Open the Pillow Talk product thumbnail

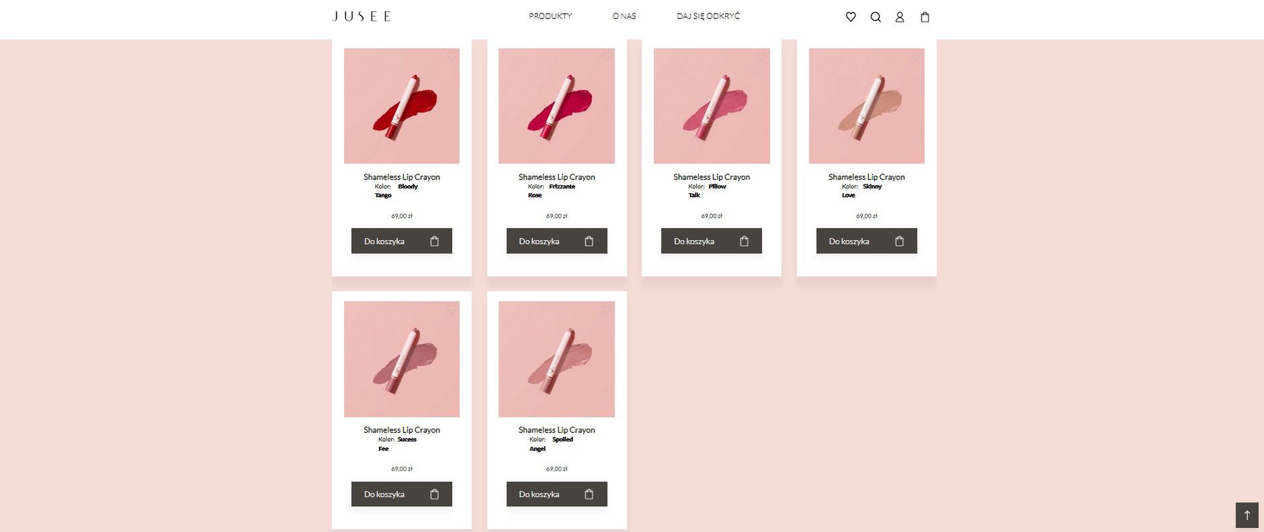pos(712,106)
